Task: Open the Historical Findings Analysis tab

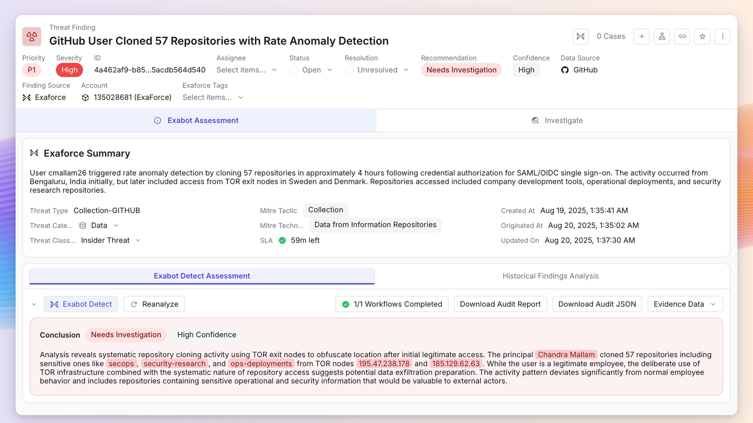Action: (551, 276)
